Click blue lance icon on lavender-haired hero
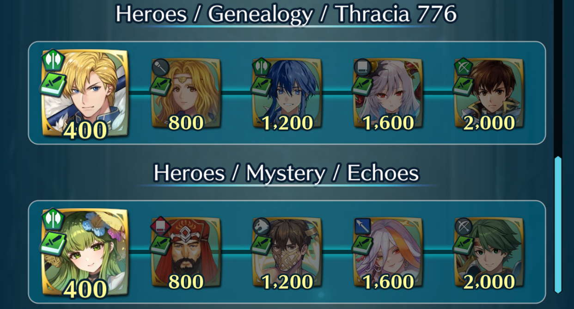The height and width of the screenshot is (309, 574). point(362,227)
